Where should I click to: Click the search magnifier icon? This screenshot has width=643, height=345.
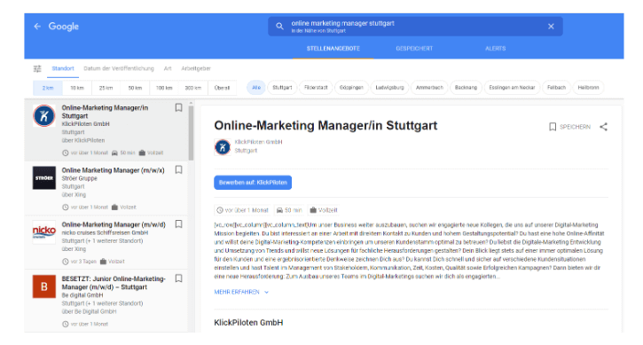(279, 27)
